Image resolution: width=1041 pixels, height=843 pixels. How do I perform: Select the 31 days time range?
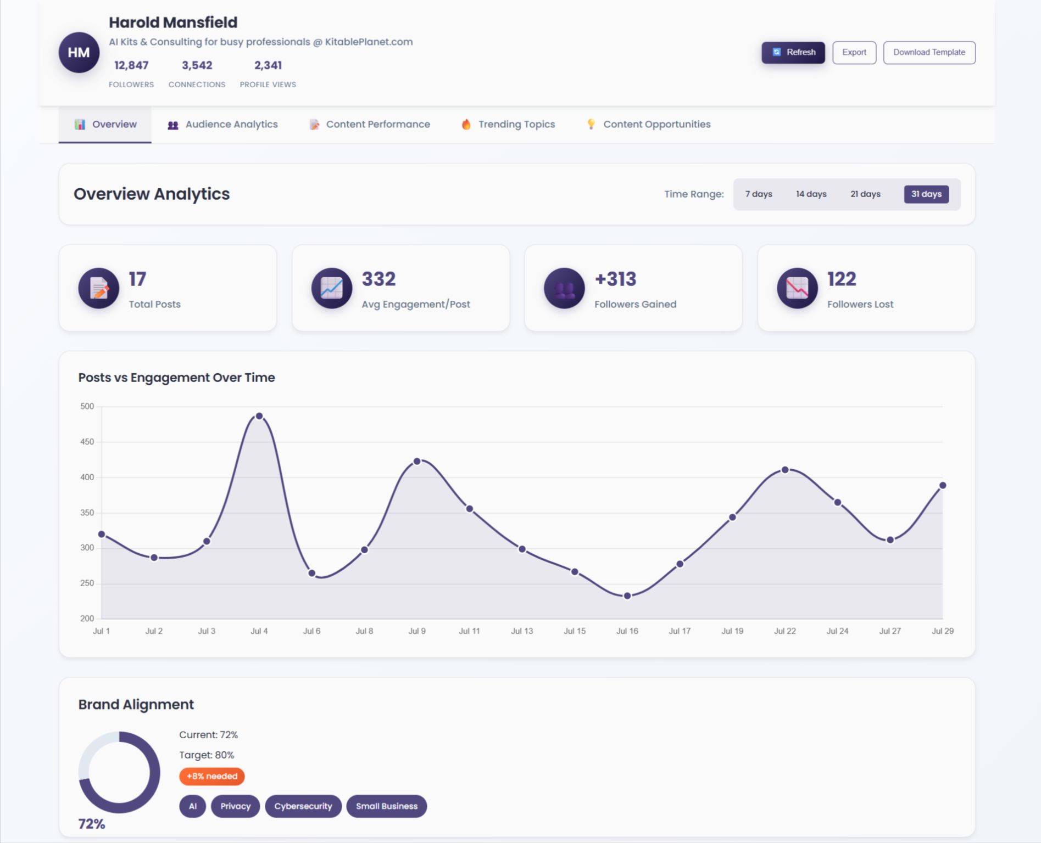[x=926, y=194]
